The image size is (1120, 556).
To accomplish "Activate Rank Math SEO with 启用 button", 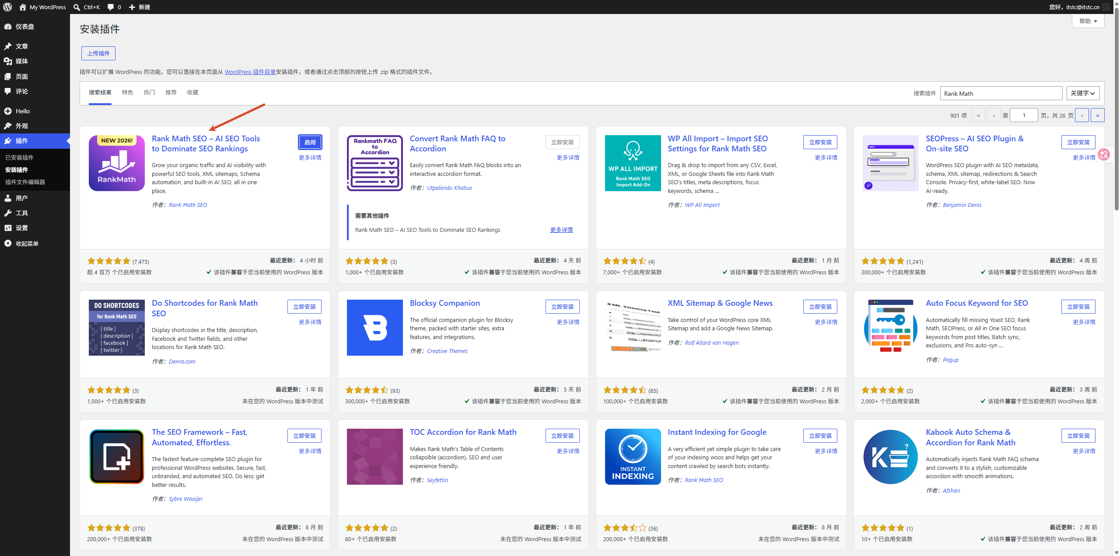I will [x=310, y=142].
